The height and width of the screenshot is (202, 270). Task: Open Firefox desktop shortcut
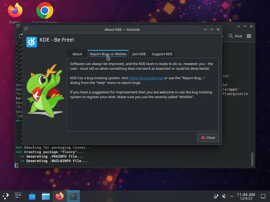[x=15, y=13]
